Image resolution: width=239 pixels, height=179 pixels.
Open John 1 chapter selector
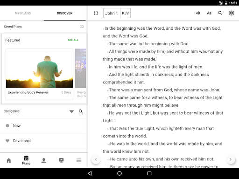tap(112, 13)
